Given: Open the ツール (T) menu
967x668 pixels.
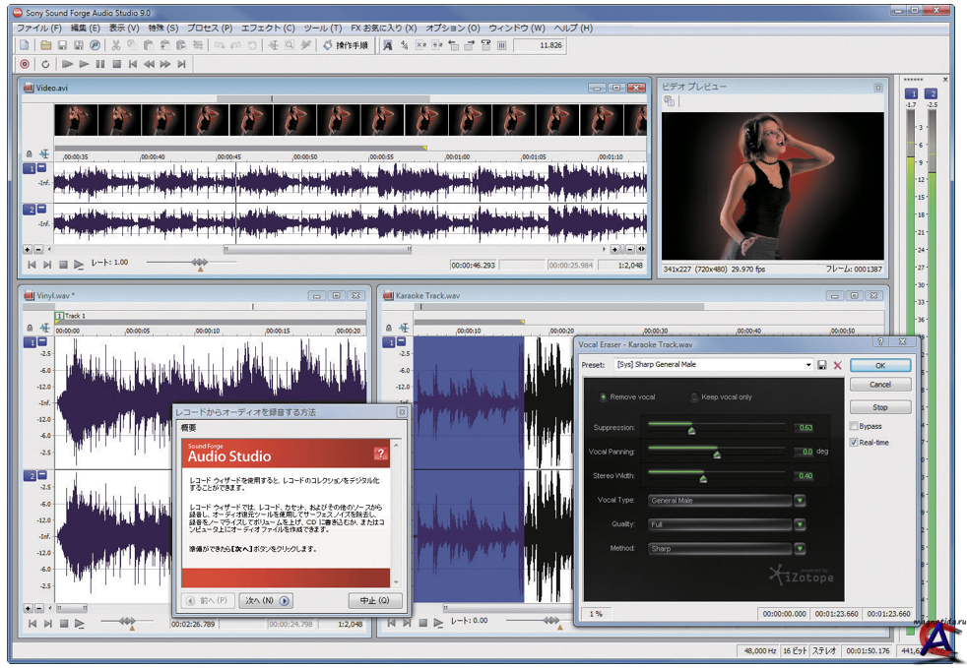Looking at the screenshot, I should point(323,29).
